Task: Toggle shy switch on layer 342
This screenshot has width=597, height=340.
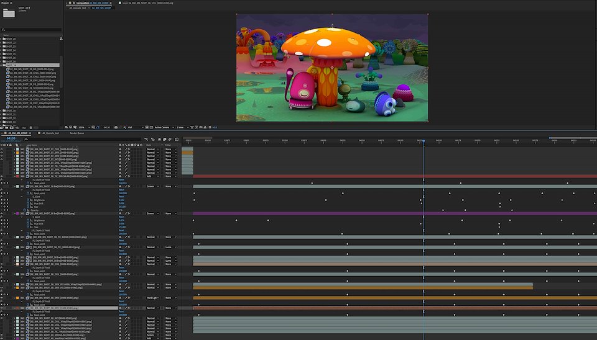Action: (120, 150)
